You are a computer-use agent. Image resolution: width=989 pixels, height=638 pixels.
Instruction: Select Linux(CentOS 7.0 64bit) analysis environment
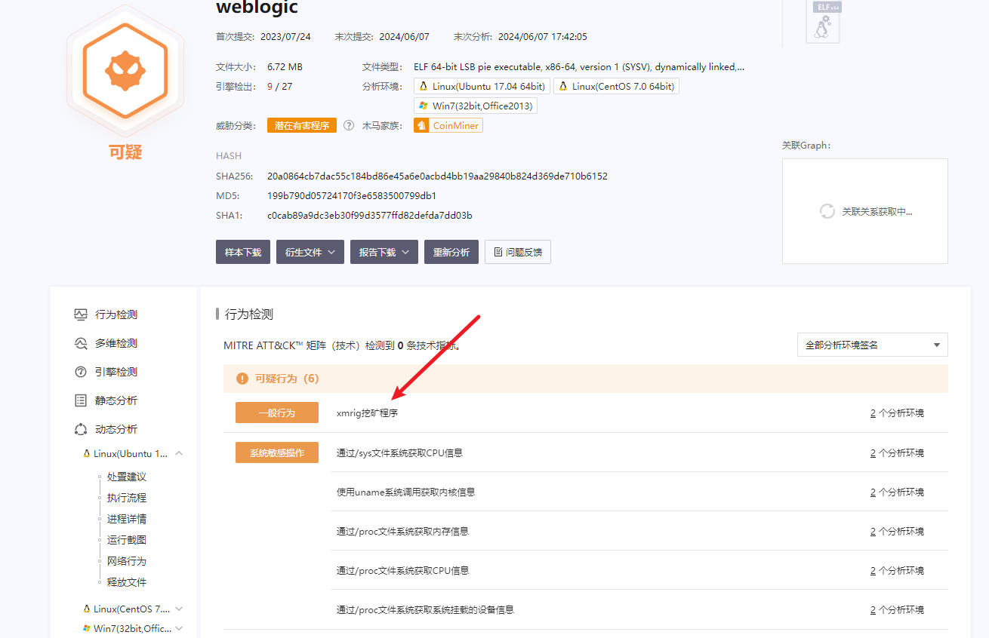click(616, 87)
